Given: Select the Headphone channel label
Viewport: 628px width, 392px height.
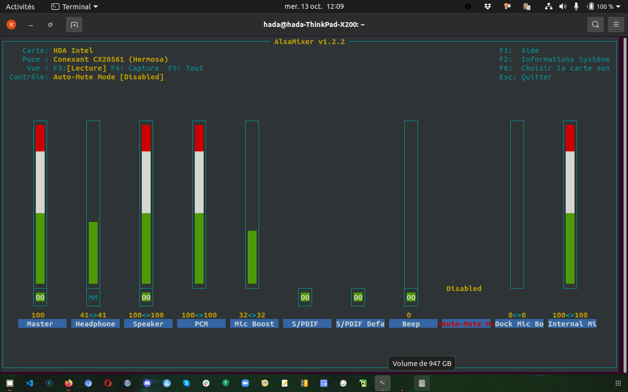Looking at the screenshot, I should coord(95,324).
